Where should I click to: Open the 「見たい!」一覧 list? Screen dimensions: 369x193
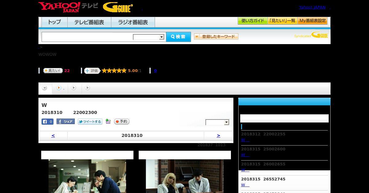[282, 21]
